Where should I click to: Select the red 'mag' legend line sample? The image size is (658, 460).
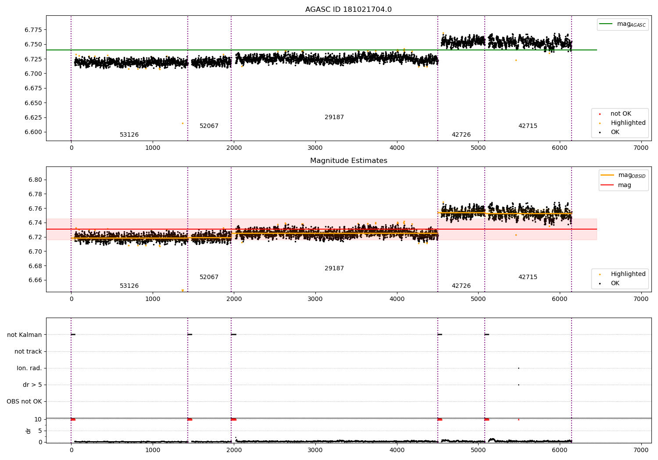pyautogui.click(x=607, y=185)
